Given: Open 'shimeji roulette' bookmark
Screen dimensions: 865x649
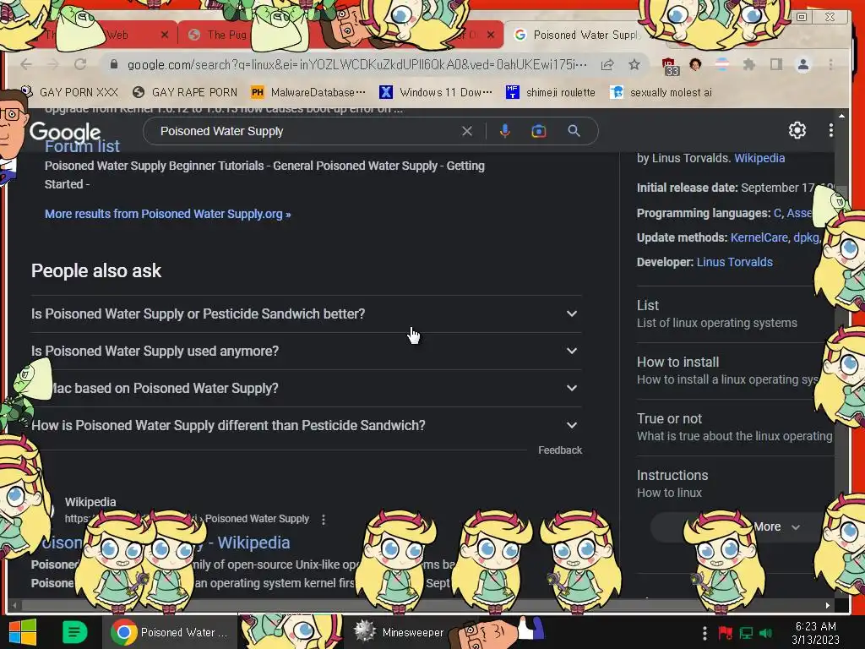Looking at the screenshot, I should [551, 92].
